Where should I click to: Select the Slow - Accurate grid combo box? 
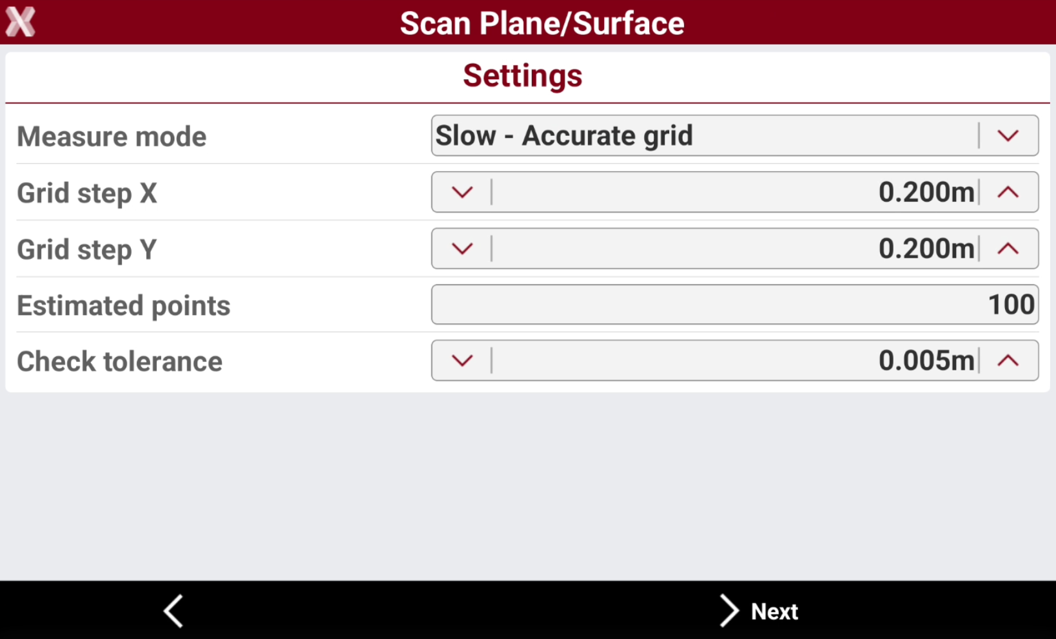(735, 136)
